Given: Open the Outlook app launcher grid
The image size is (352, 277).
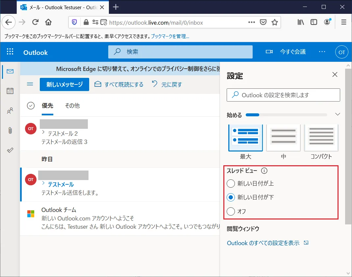Looking at the screenshot, I should point(10,52).
